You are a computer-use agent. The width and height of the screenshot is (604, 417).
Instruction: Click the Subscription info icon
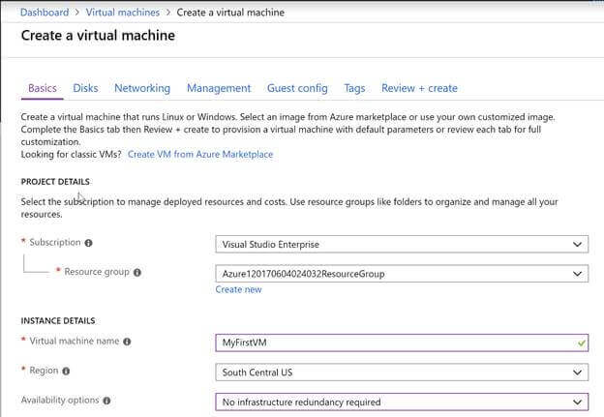pyautogui.click(x=89, y=243)
